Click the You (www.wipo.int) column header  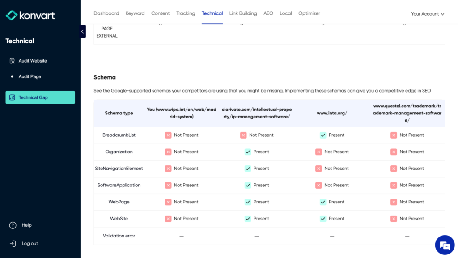coord(182,113)
